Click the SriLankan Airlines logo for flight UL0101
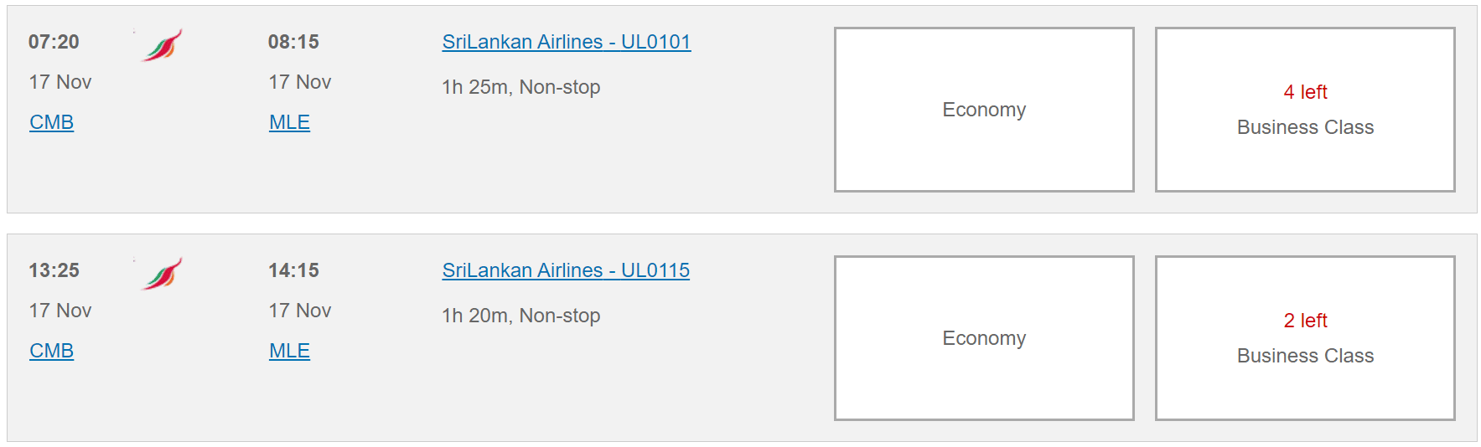The width and height of the screenshot is (1481, 447). coord(163,45)
